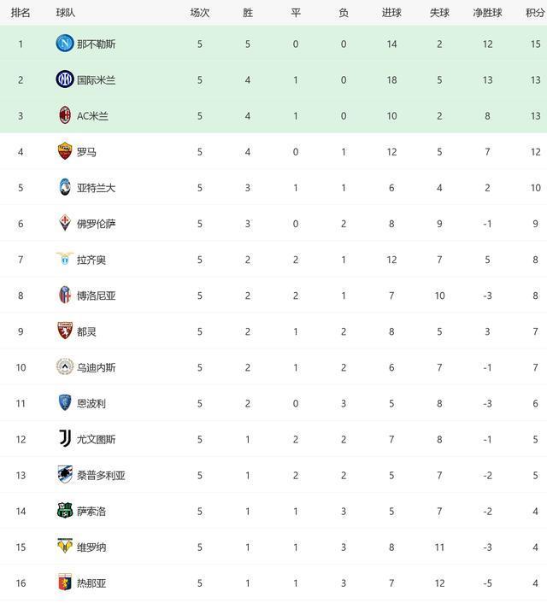Click the Lazio (拉齐奥) eagle logo
Screen dimensions: 547x603
(65, 259)
